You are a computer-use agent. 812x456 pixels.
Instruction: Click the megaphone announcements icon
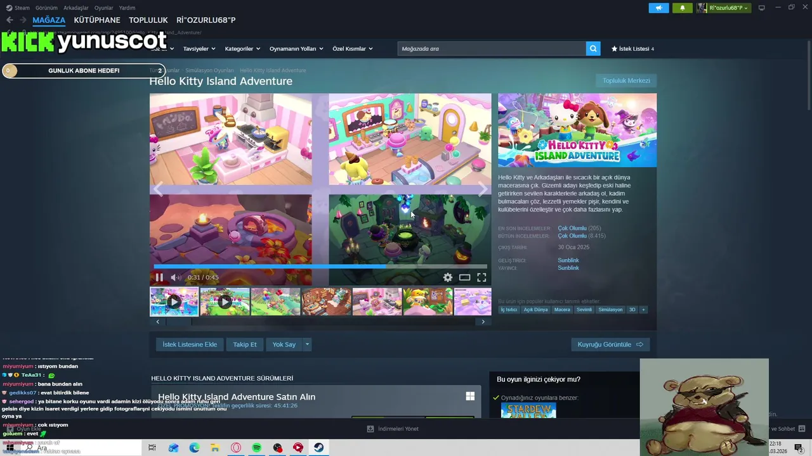(x=658, y=8)
